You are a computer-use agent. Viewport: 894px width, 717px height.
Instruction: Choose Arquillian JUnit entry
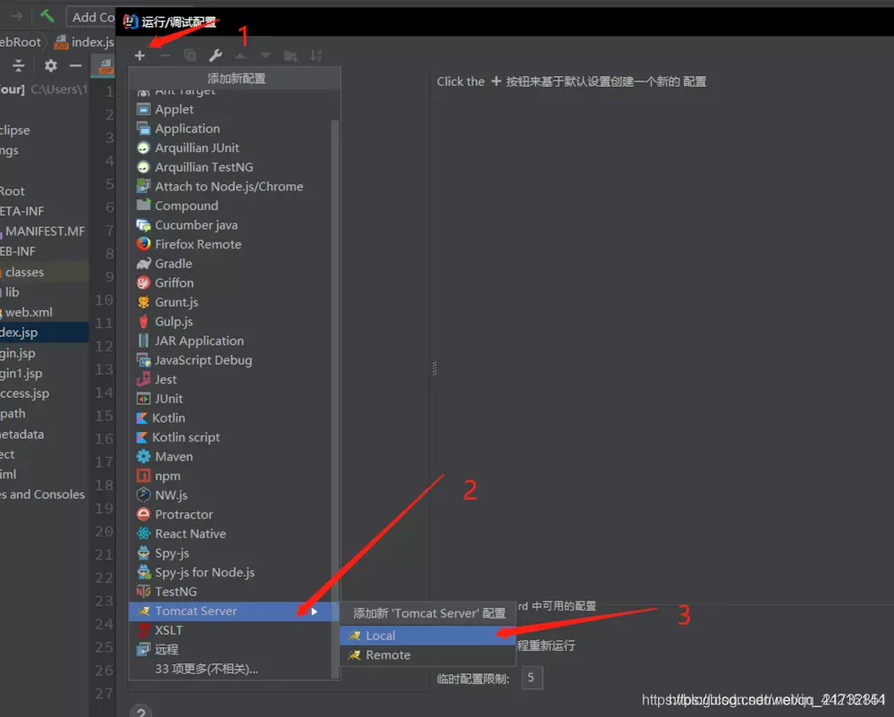pyautogui.click(x=230, y=148)
